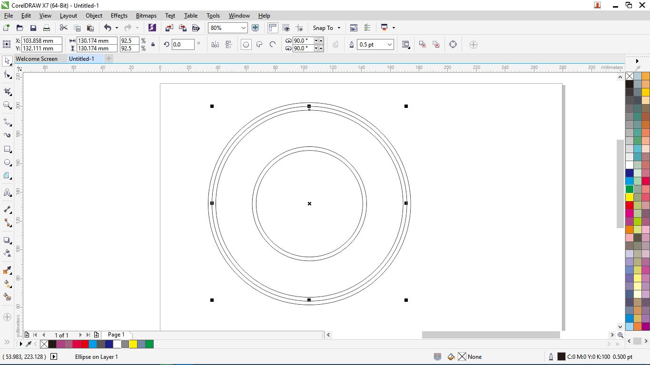Activate the Text tool
This screenshot has height=365, width=650.
click(x=7, y=193)
